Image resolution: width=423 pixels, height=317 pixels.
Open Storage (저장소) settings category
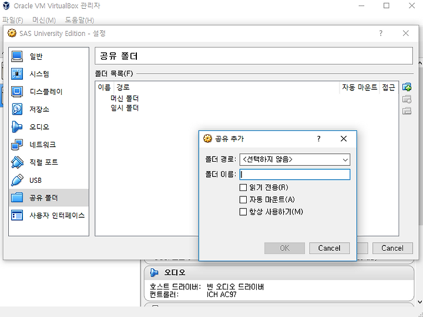49,109
